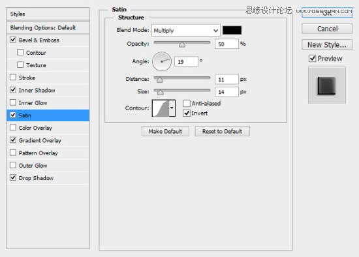Click the New Style... button
Viewport: 359px width, 257px height.
pos(327,45)
